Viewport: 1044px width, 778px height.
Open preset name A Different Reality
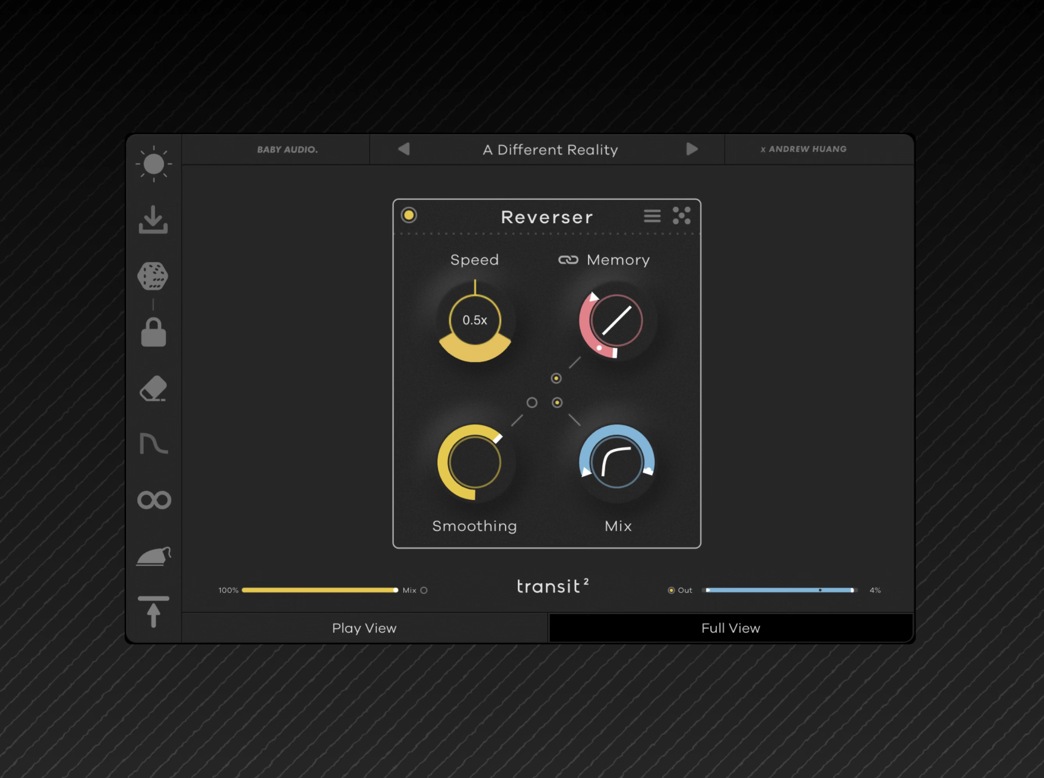click(x=550, y=150)
